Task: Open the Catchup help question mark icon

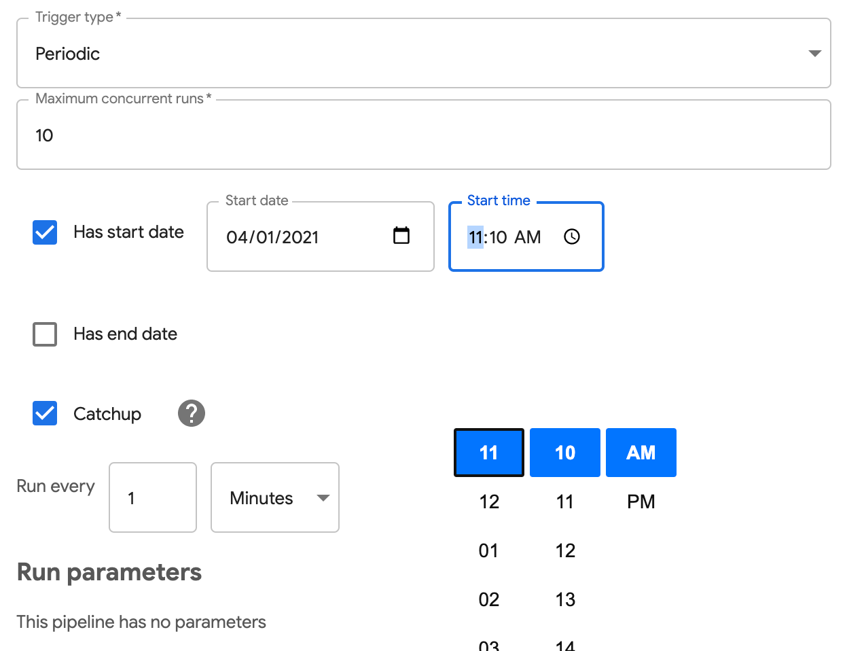Action: point(192,413)
